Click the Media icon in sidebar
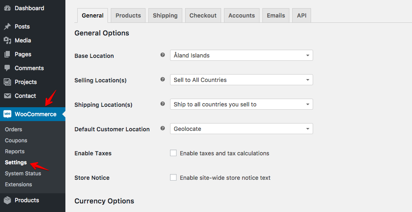 [7, 40]
